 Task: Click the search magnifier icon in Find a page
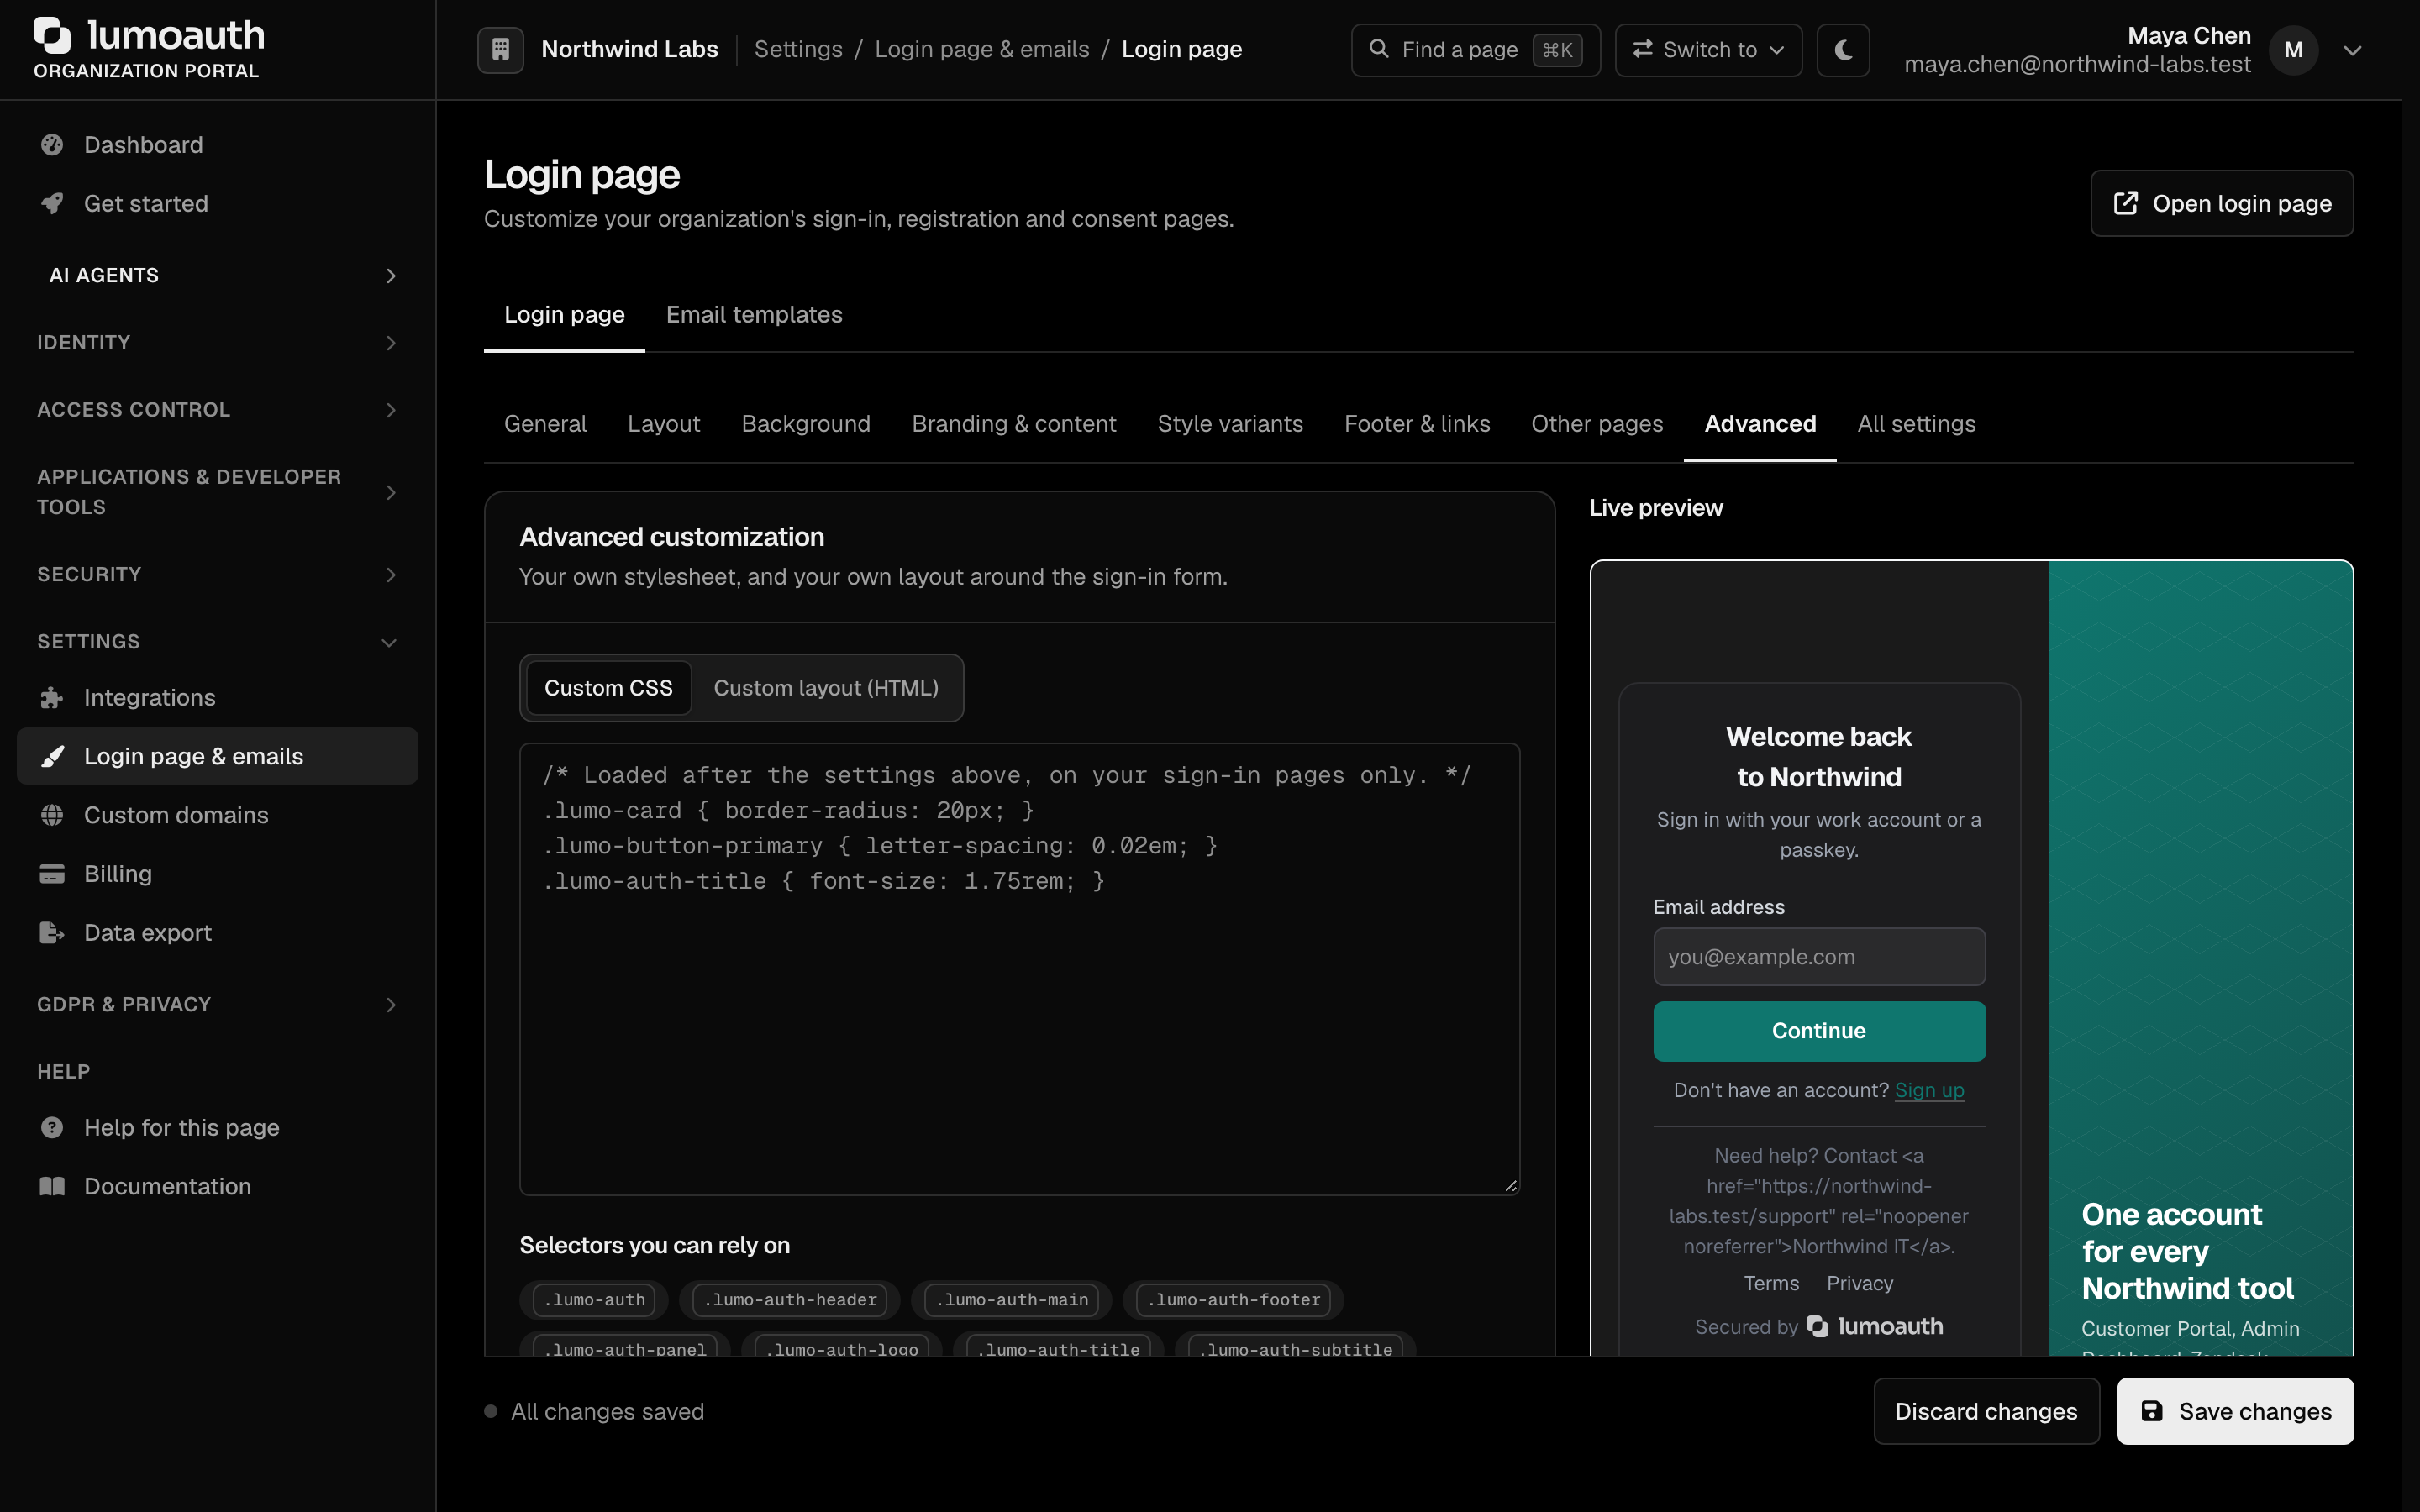[1379, 49]
